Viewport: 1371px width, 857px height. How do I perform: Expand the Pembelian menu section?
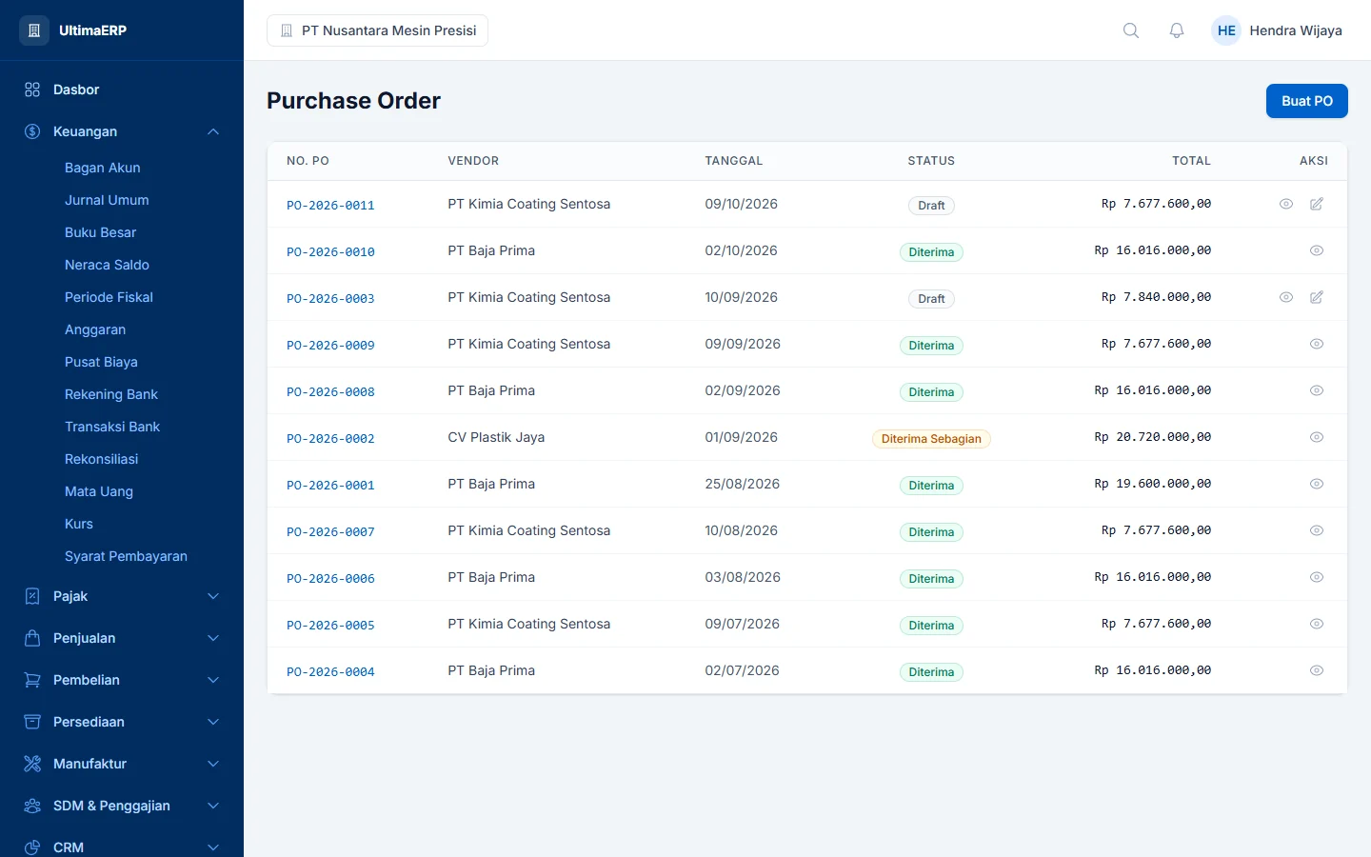tap(122, 680)
